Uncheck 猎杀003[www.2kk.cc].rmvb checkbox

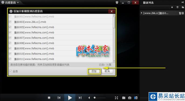point(10,22)
